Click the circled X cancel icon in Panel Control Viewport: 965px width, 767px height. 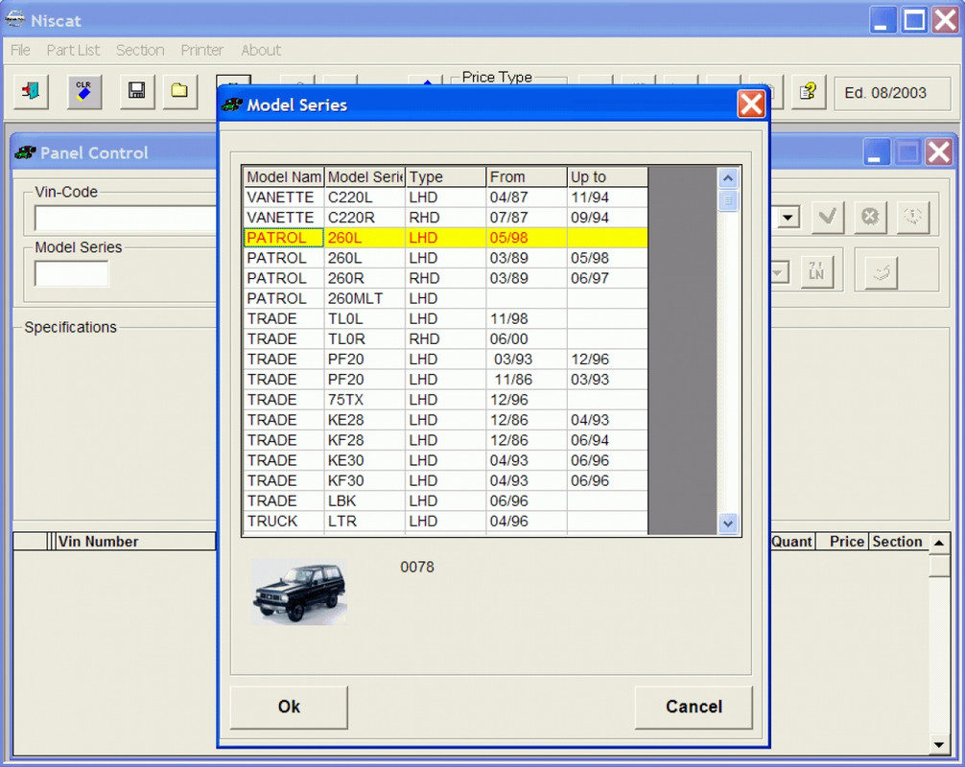[x=870, y=217]
